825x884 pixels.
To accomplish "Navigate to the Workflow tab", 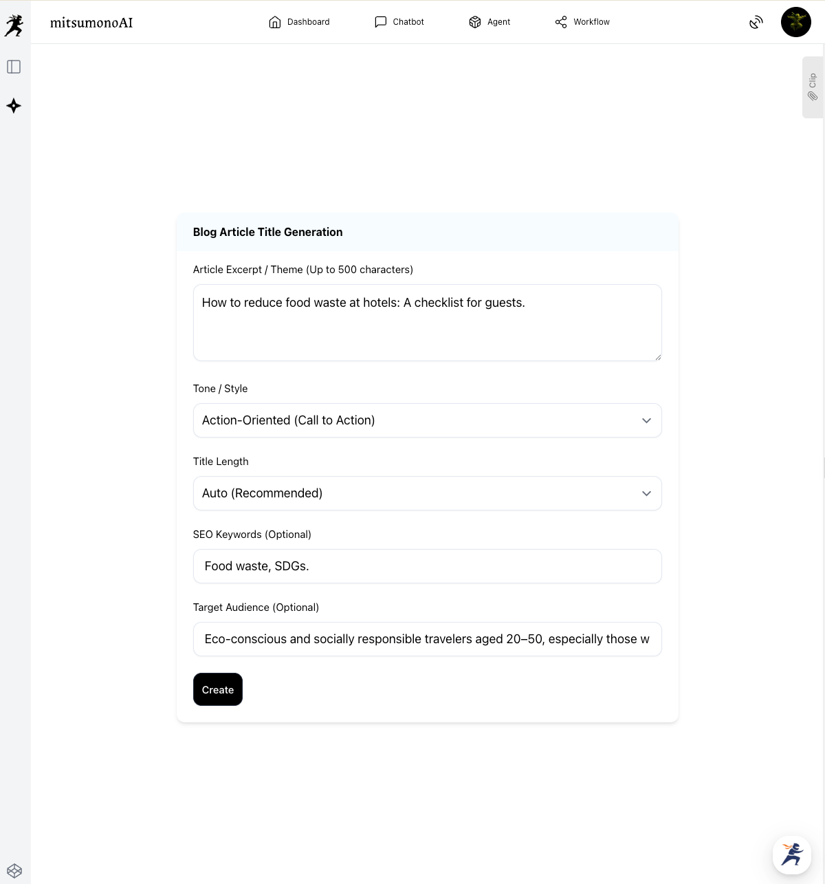I will click(582, 22).
